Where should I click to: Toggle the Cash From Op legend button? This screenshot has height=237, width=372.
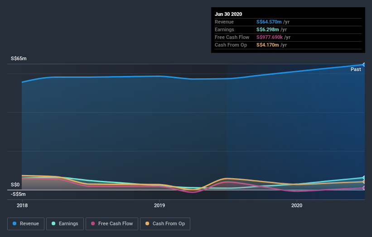(165, 224)
